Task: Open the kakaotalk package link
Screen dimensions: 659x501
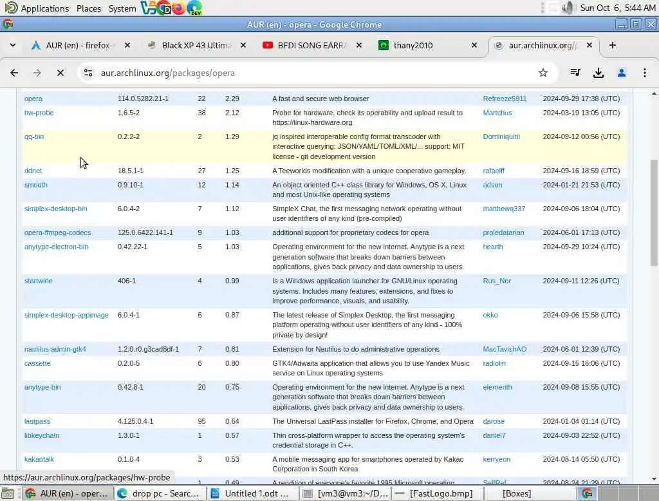Action: pos(39,459)
